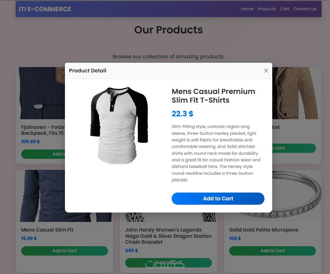Viewport: 330px width, 274px height.
Task: Add Mens Casual Slim Fit to cart
Action: [x=65, y=251]
